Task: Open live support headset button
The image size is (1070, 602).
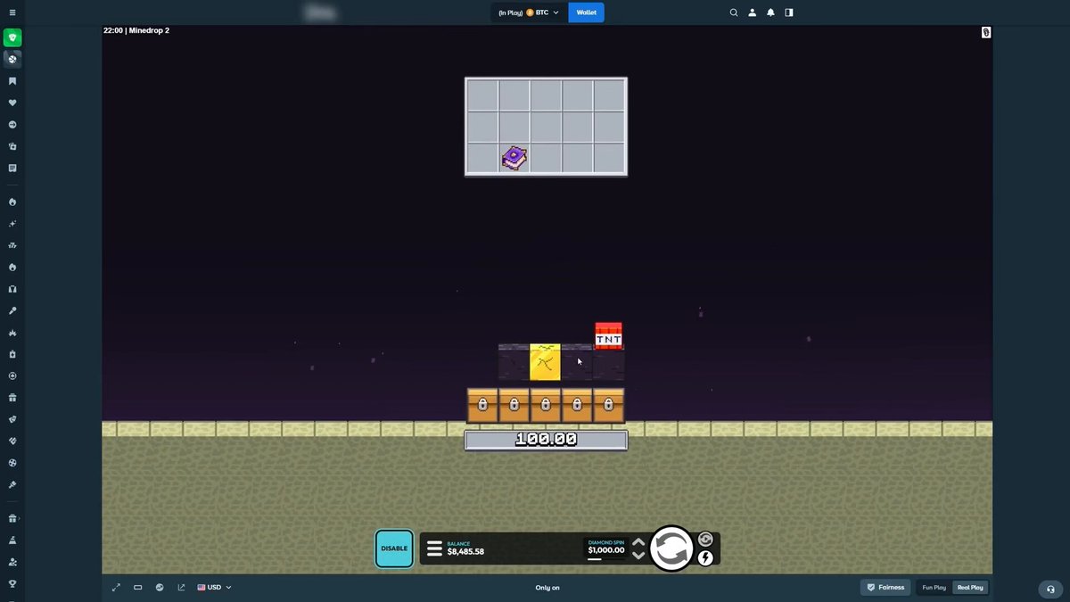Action: pos(1051,589)
